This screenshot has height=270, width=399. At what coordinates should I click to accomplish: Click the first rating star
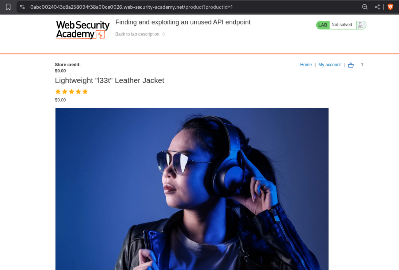58,92
